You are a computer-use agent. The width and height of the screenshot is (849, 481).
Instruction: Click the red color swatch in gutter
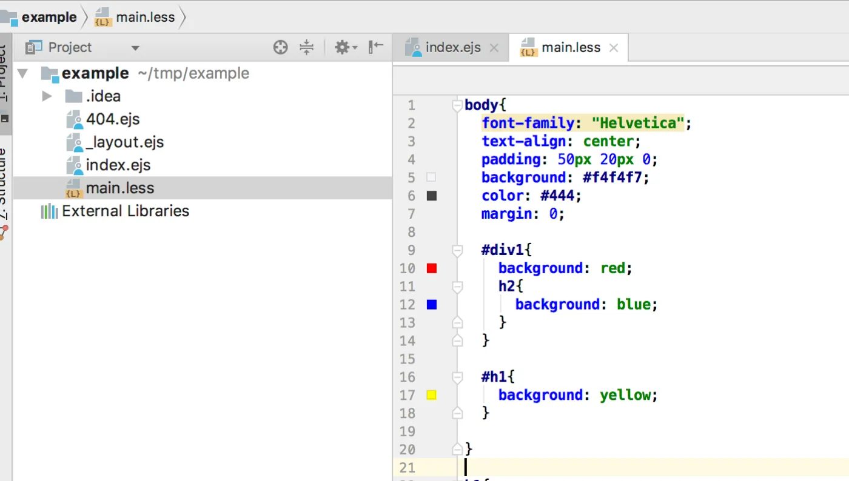pos(432,268)
